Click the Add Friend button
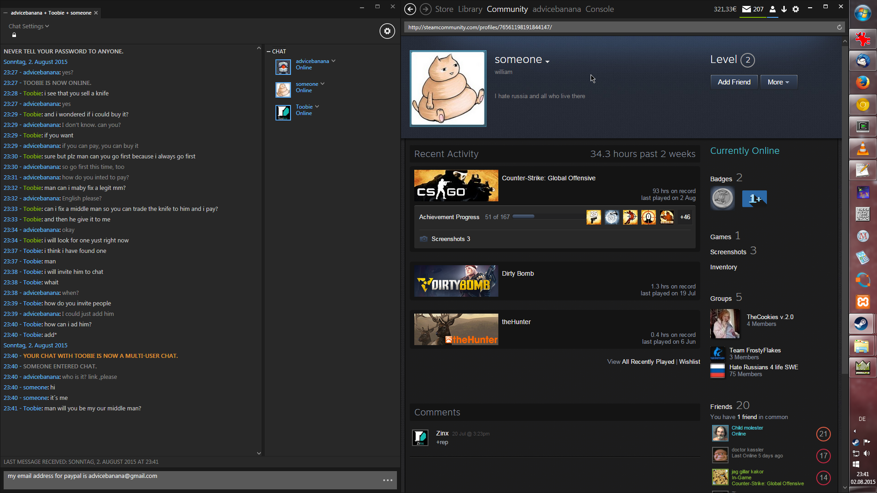 [x=734, y=82]
